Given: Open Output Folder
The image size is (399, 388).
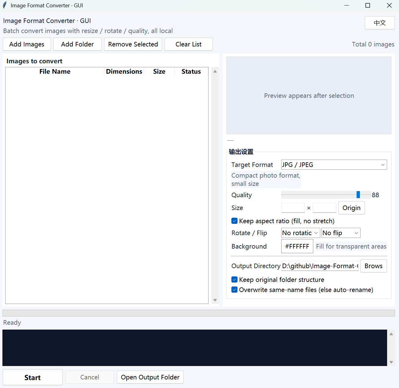Looking at the screenshot, I should point(150,377).
